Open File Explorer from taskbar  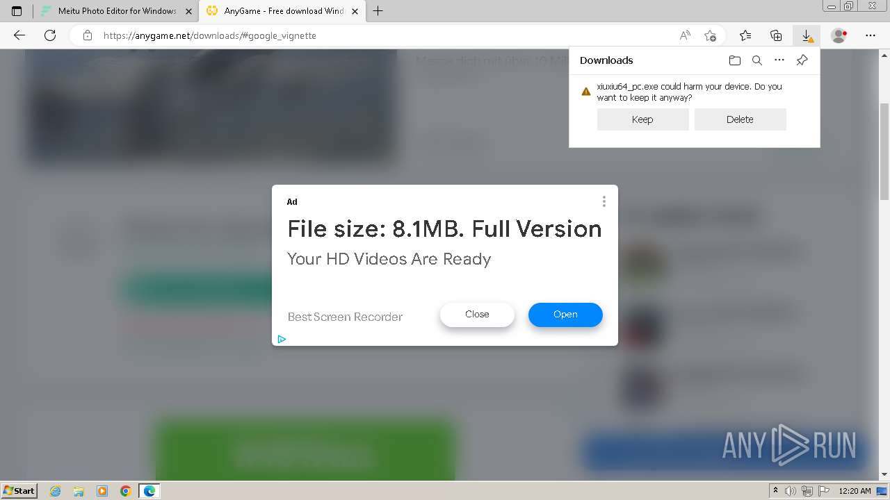coord(79,491)
